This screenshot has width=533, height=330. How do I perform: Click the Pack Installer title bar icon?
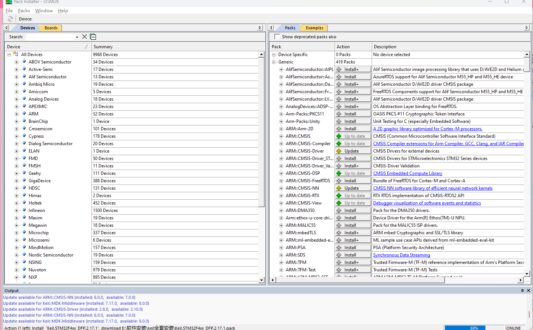pos(9,2)
